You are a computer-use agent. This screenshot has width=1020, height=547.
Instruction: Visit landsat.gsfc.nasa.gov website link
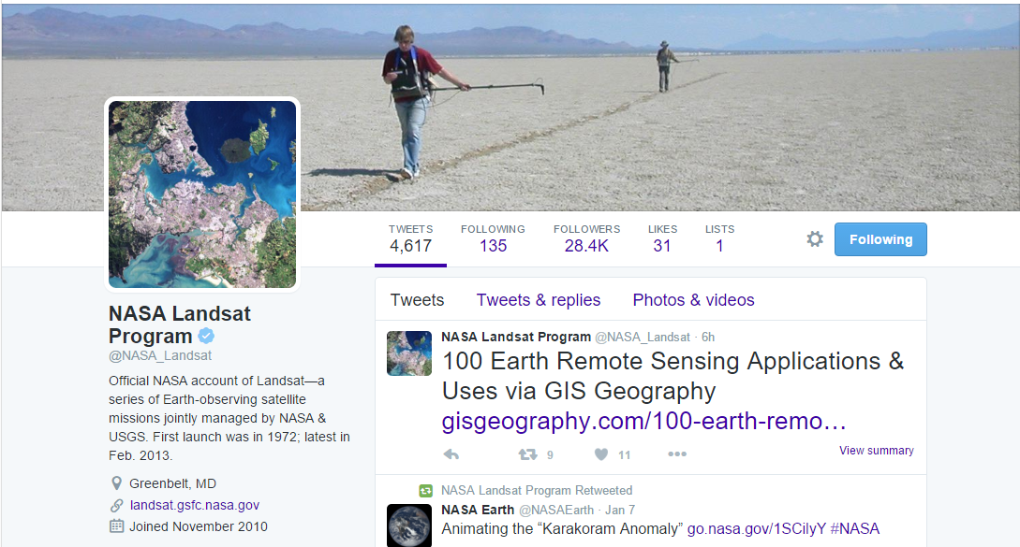(195, 506)
